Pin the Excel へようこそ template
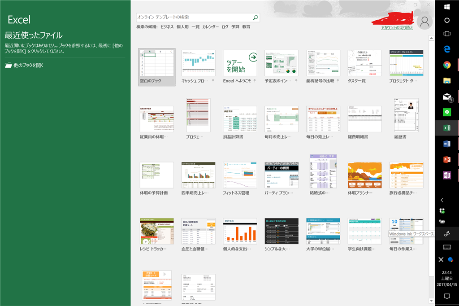Viewport: 459px width, 306px height. [255, 81]
